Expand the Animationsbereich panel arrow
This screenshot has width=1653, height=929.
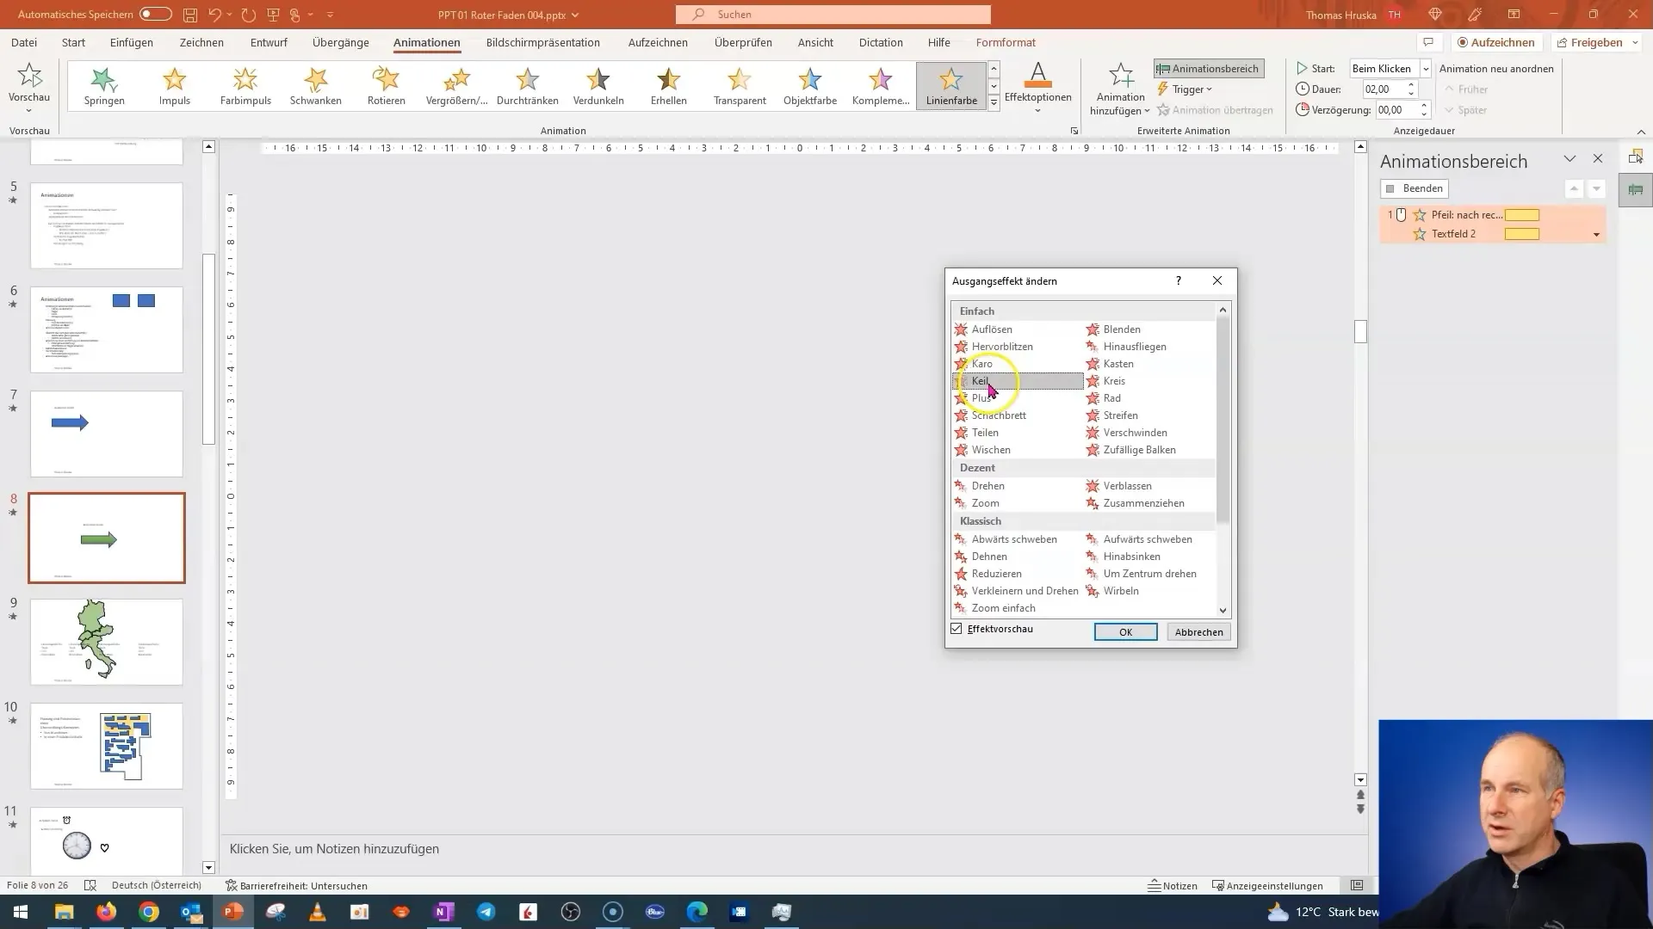(x=1570, y=160)
